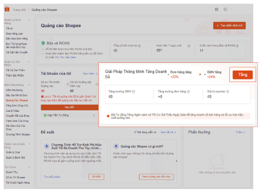Click the green check icon beside Nạp Tiền Tự Động
This screenshot has height=192, width=260.
(x=45, y=115)
